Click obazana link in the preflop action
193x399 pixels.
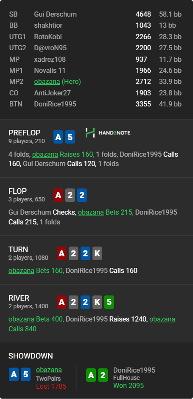tap(45, 155)
